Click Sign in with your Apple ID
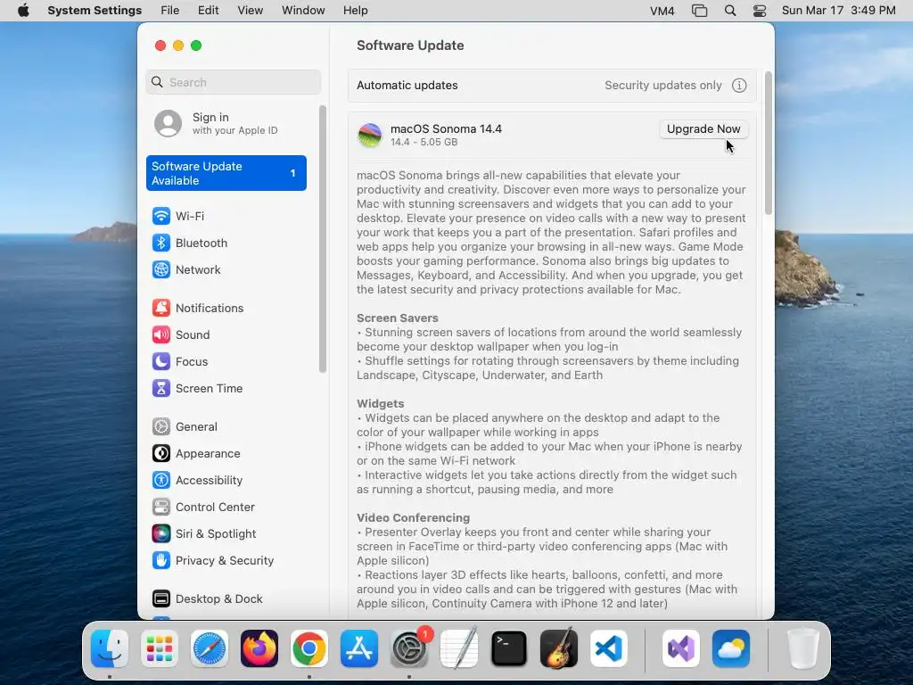 227,123
